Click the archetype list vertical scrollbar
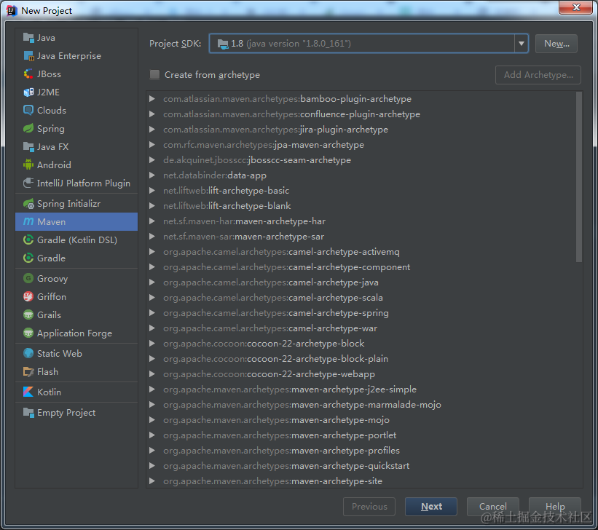Screen dimensions: 598x530 point(579,177)
